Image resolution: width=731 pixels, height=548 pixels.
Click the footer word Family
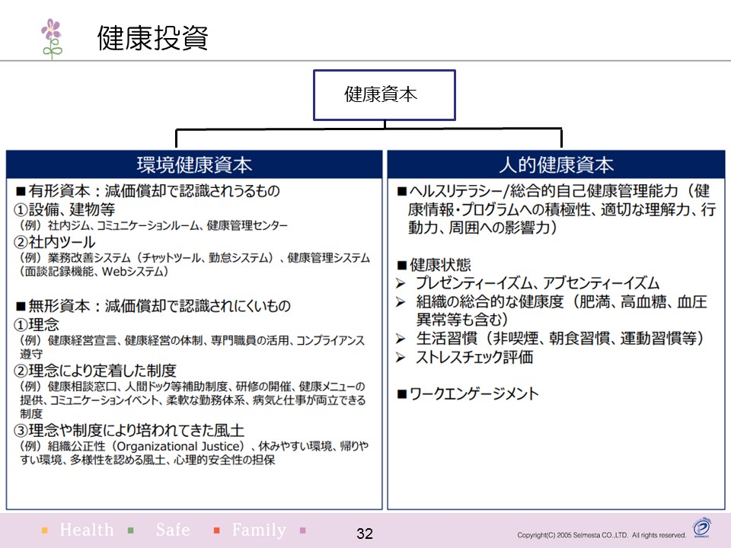259,530
